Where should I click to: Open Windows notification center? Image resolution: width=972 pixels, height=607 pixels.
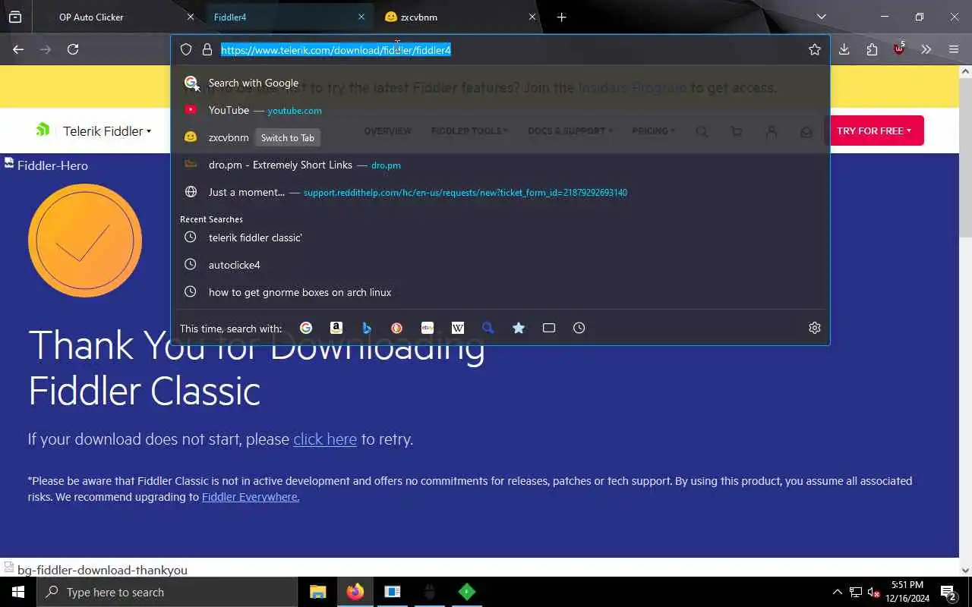948,592
